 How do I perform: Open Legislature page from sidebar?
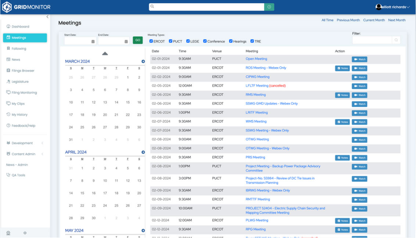(x=20, y=82)
